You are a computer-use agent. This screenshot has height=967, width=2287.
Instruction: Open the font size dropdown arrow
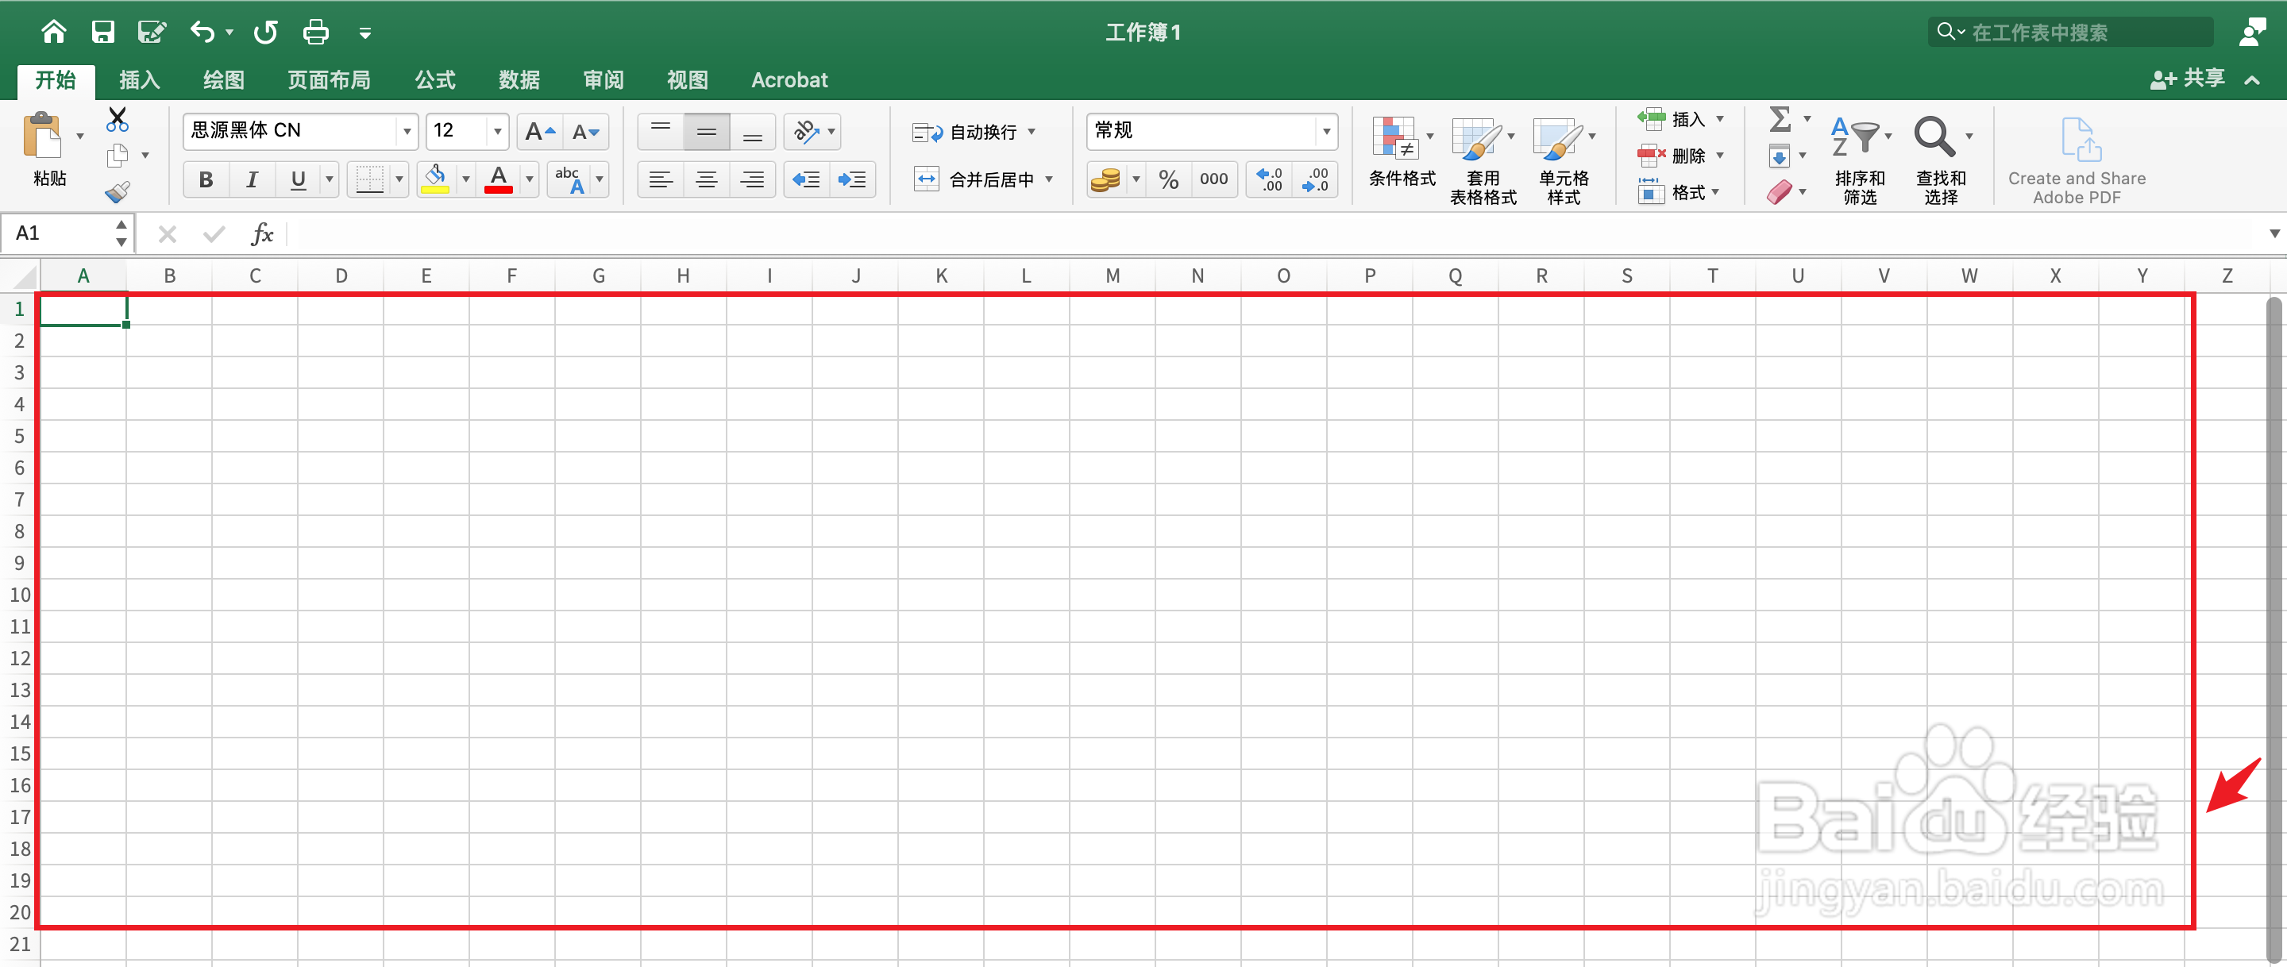(497, 132)
